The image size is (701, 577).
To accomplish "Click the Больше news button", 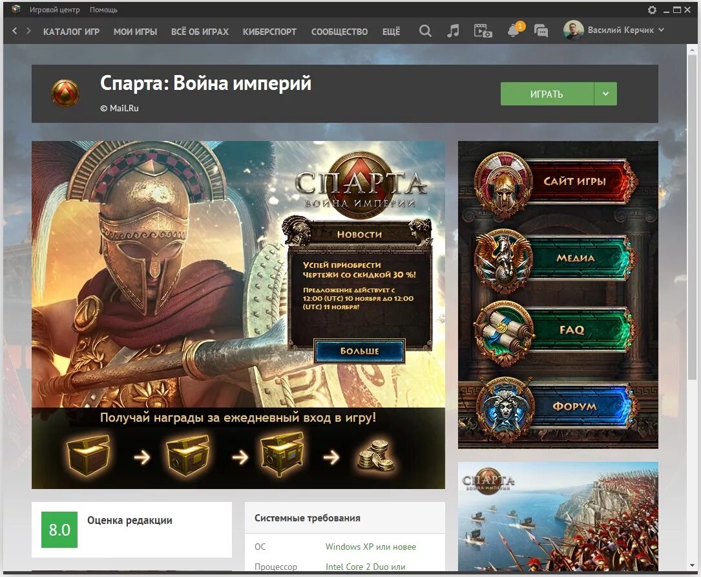I will coord(359,351).
